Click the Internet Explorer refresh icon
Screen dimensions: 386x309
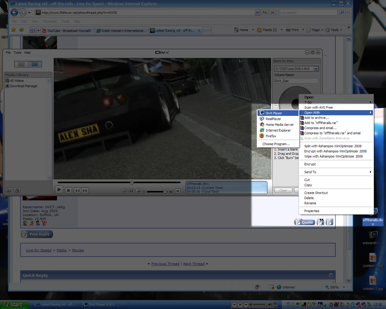coord(265,12)
